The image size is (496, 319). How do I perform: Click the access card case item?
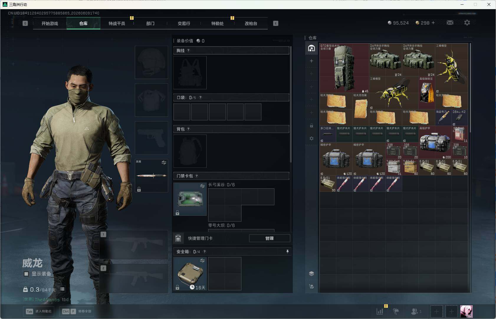click(190, 199)
